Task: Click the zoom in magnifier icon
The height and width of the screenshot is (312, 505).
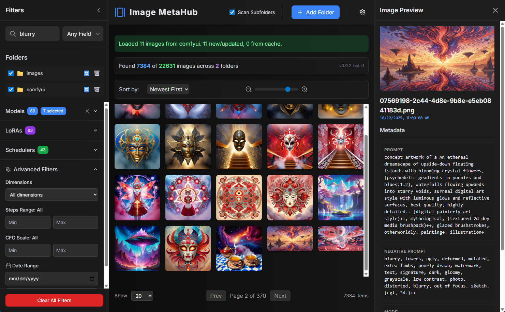Action: click(x=305, y=89)
